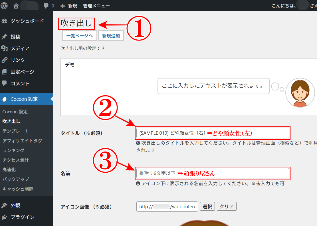Open the 管理メニュー in the admin bar

[x=96, y=6]
